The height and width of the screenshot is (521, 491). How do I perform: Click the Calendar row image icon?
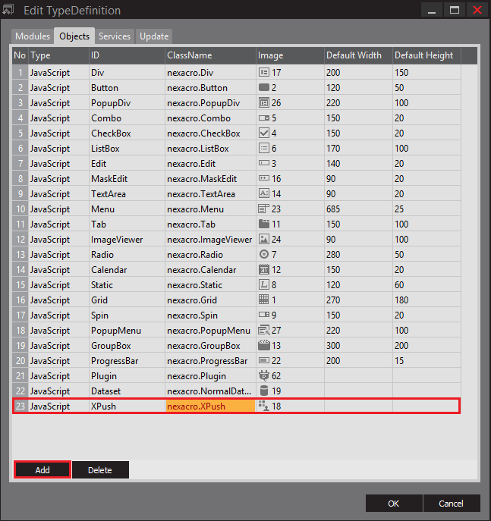pyautogui.click(x=263, y=270)
